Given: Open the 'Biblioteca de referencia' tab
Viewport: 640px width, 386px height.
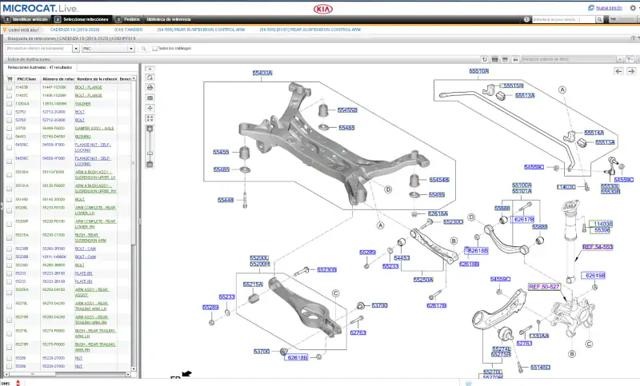Looking at the screenshot, I should [168, 18].
